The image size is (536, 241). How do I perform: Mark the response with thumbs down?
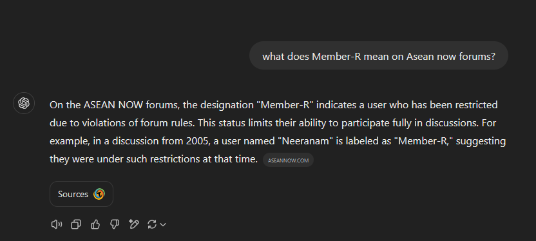pos(115,224)
